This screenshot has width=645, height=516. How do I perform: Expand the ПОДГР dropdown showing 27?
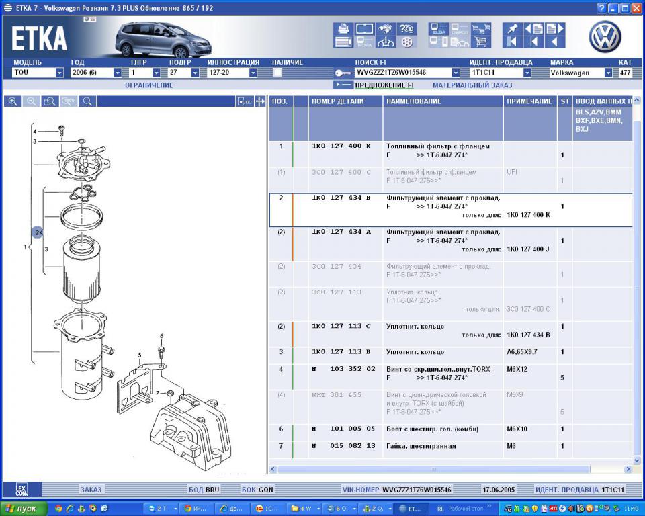[195, 73]
